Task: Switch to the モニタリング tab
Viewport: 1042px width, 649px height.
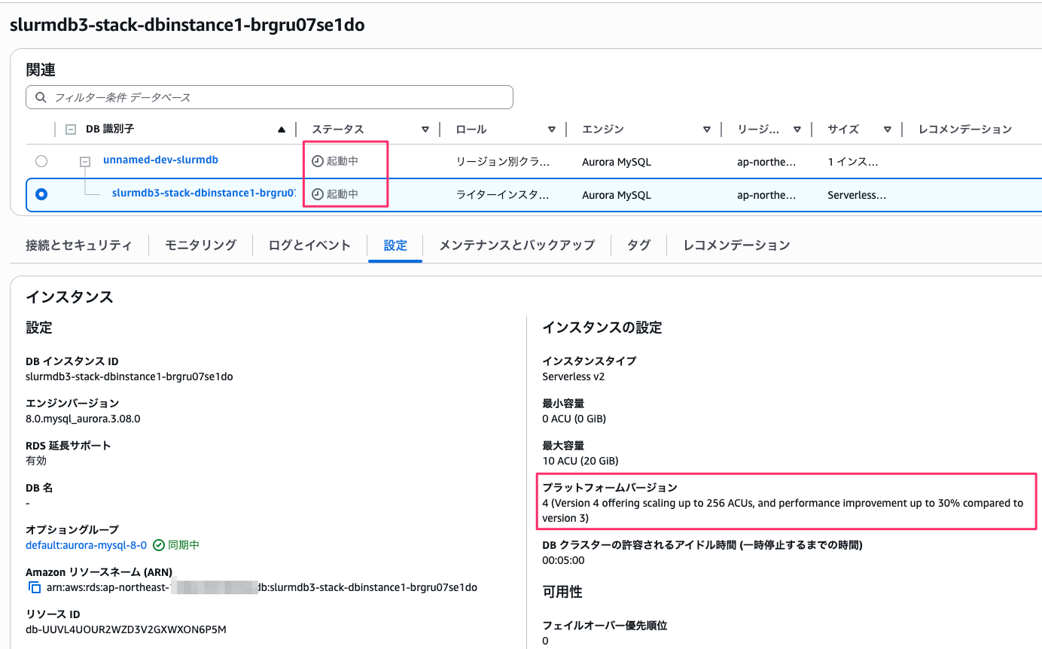Action: click(200, 245)
